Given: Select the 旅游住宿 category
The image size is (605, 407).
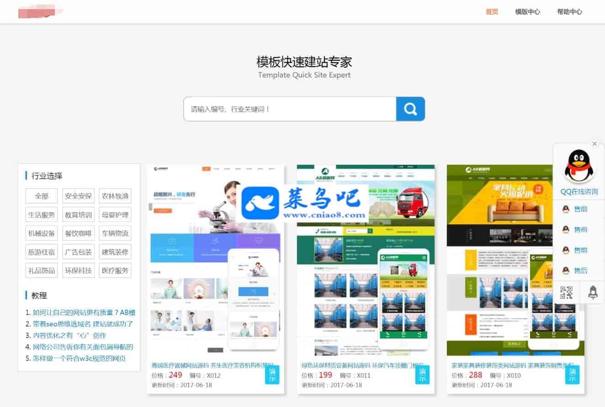Looking at the screenshot, I should (42, 252).
